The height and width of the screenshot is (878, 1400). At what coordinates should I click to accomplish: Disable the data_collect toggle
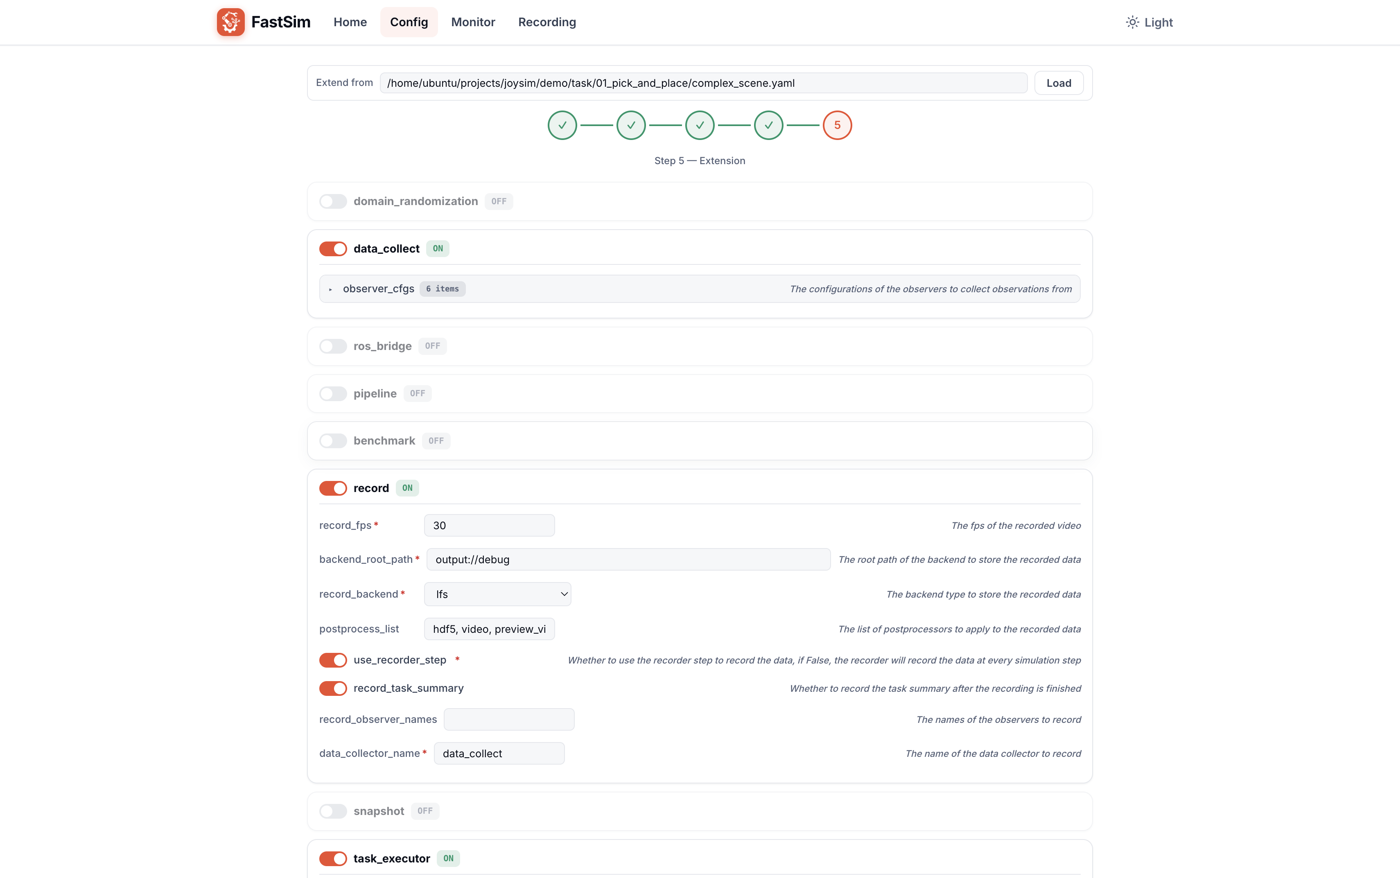click(x=333, y=248)
